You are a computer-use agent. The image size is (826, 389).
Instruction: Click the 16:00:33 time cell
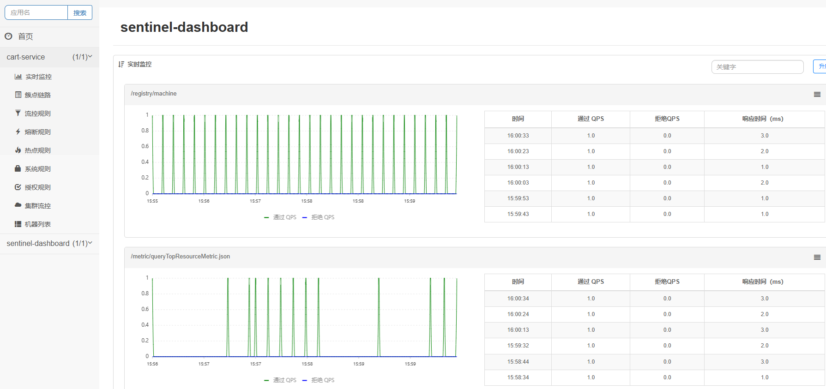coord(518,136)
